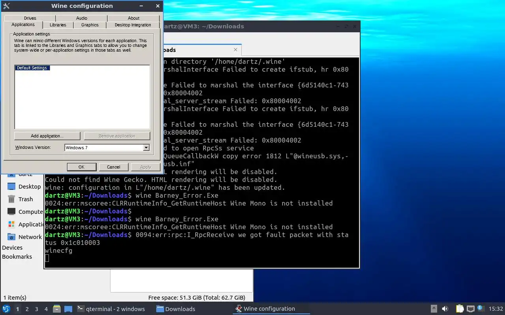The image size is (505, 315).
Task: Click the removable media eject tray icon
Action: point(434,309)
